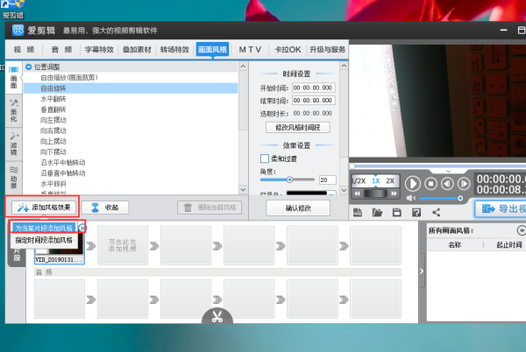The width and height of the screenshot is (526, 352).
Task: Open the help question mark icon
Action: [416, 212]
